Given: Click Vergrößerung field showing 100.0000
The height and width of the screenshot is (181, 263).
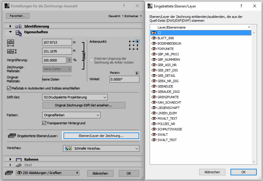Looking at the screenshot, I should pyautogui.click(x=54, y=60).
